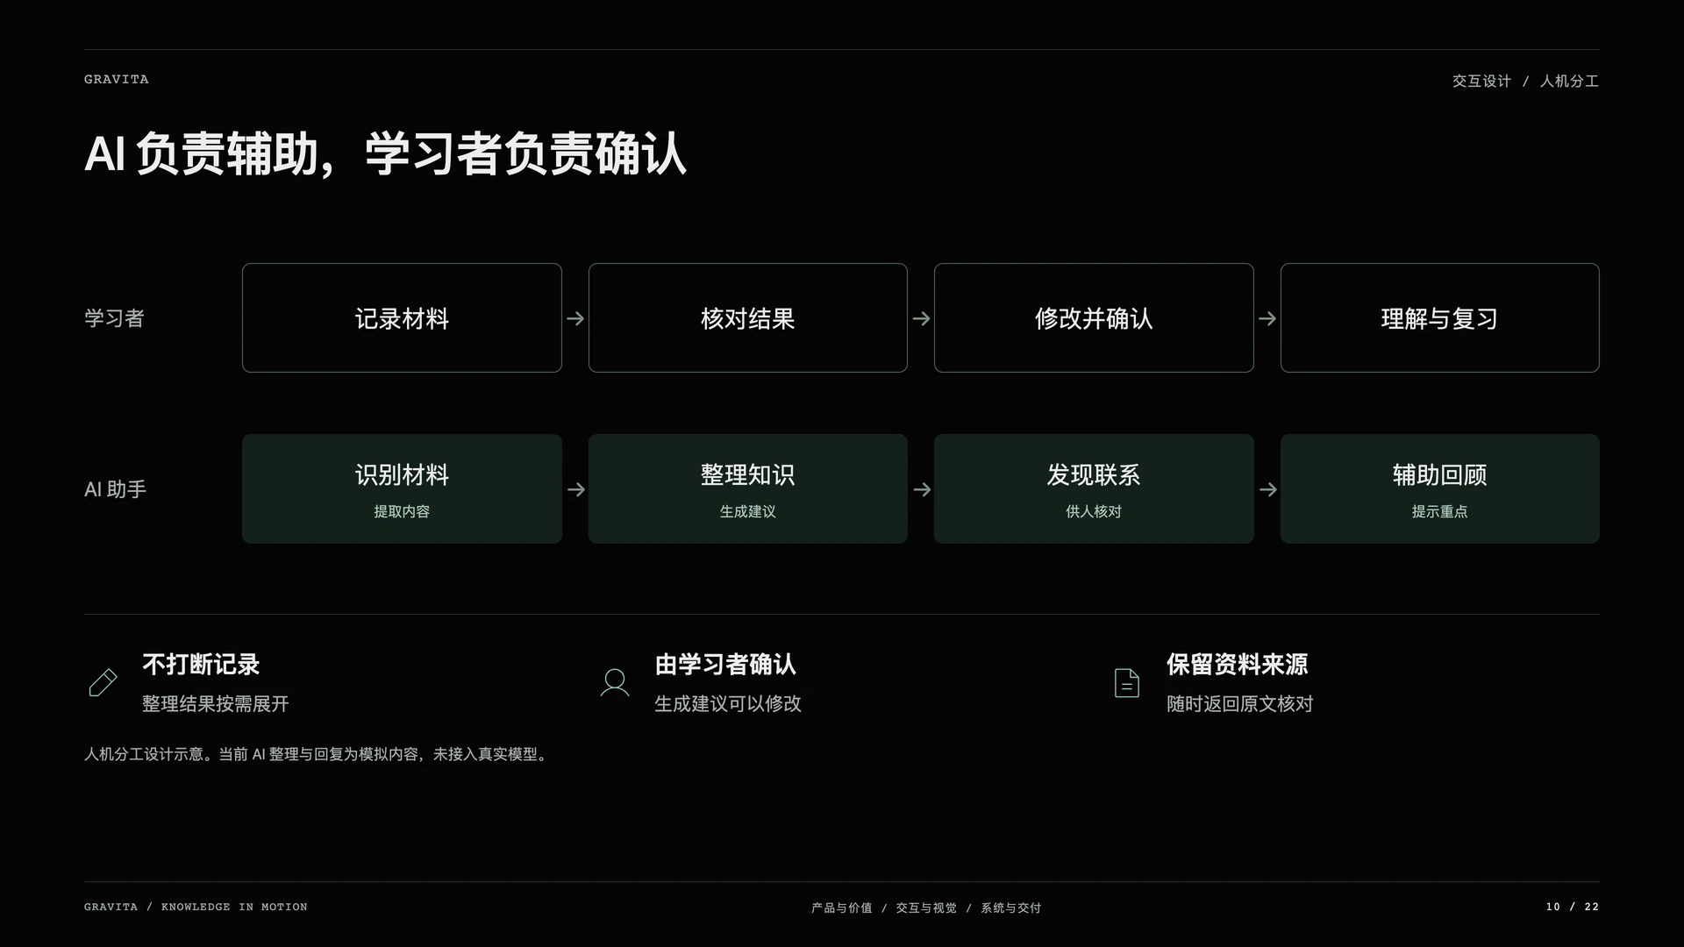The height and width of the screenshot is (947, 1684).
Task: Click the 人机分工 breadcrumb in the header
Action: point(1569,81)
